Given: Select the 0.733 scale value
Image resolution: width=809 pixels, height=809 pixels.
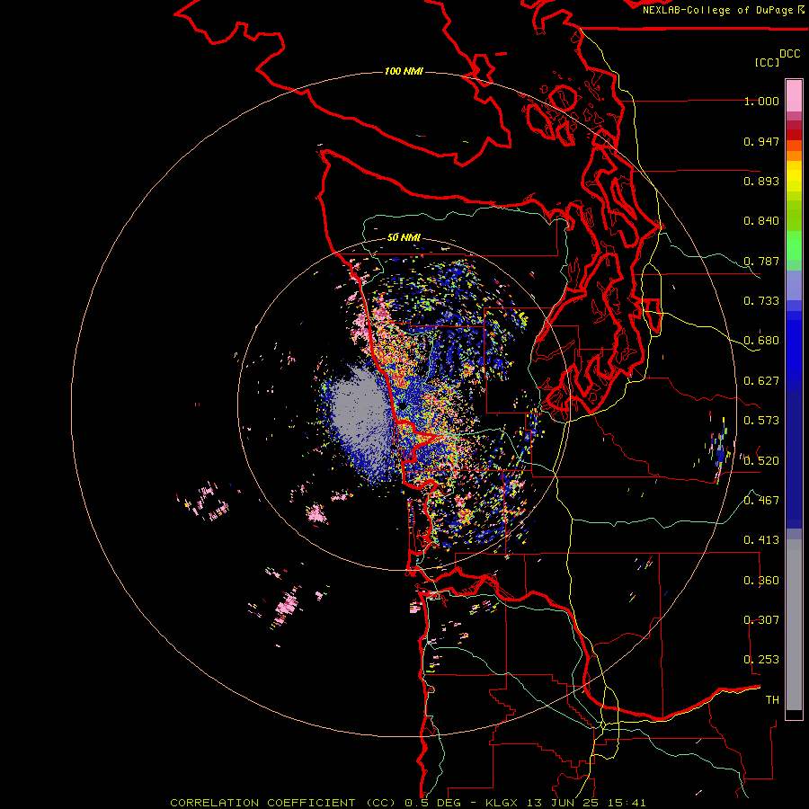Looking at the screenshot, I should point(761,301).
